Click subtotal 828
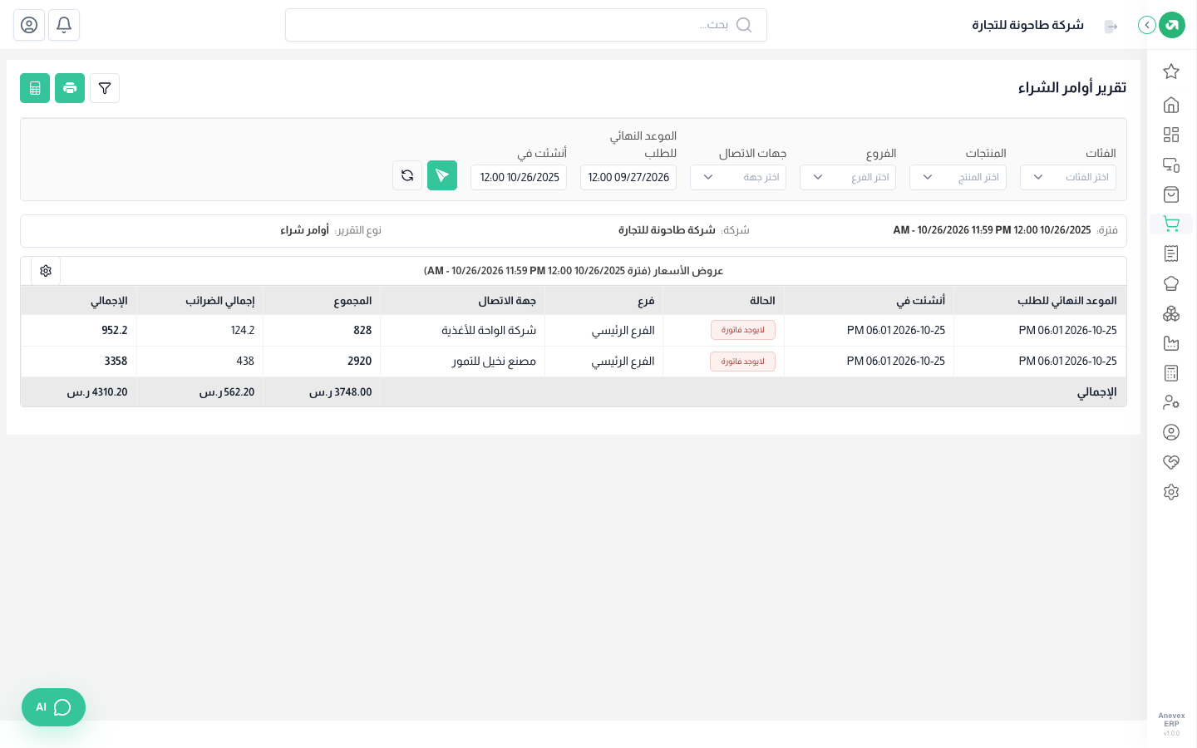This screenshot has height=748, width=1197. [x=362, y=331]
